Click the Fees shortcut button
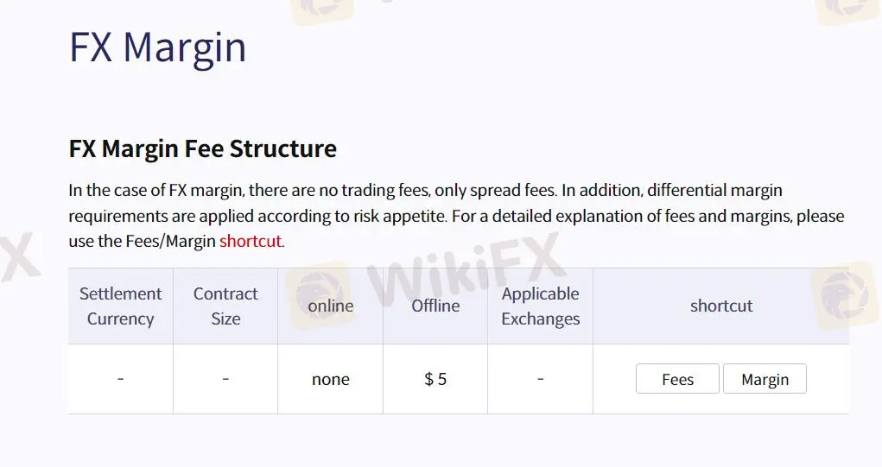882x467 pixels. click(677, 379)
